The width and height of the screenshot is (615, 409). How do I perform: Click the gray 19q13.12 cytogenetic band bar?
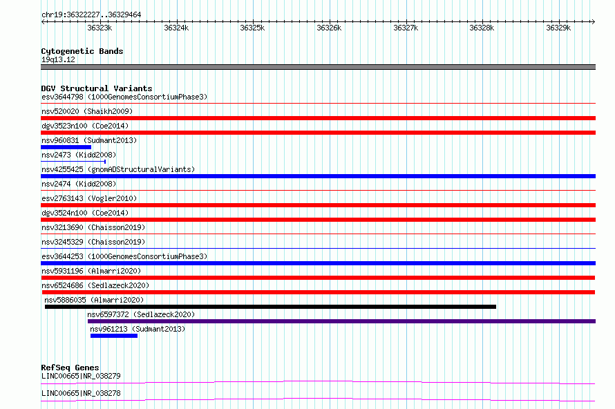pyautogui.click(x=318, y=67)
